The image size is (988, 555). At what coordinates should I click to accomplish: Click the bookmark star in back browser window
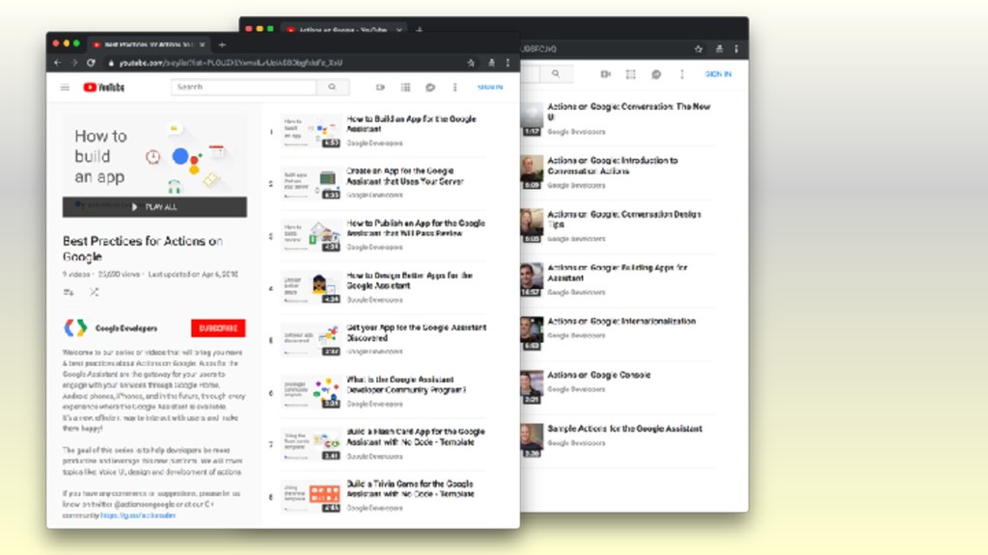coord(699,49)
